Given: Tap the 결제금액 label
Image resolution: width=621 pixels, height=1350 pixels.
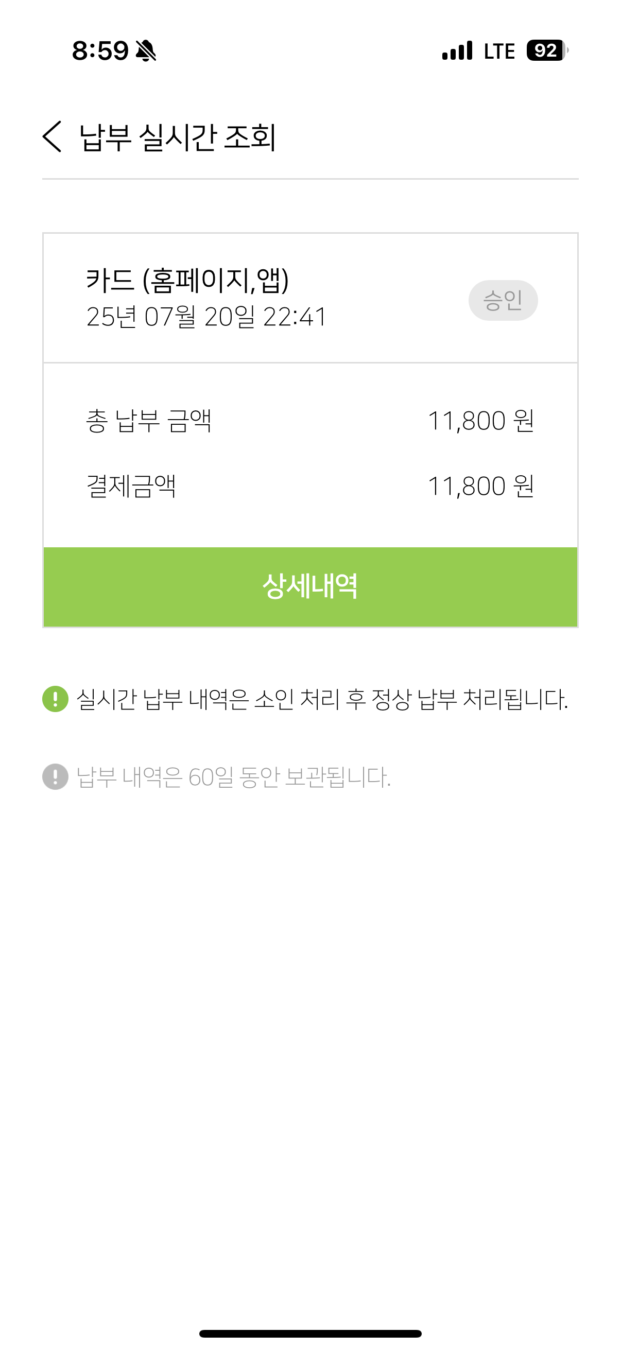Looking at the screenshot, I should 131,486.
